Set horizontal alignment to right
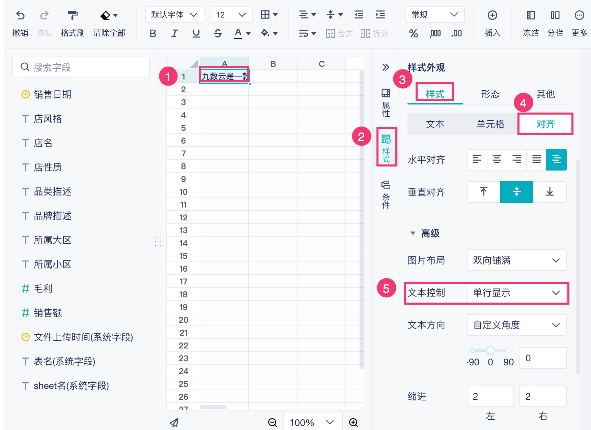 click(517, 159)
